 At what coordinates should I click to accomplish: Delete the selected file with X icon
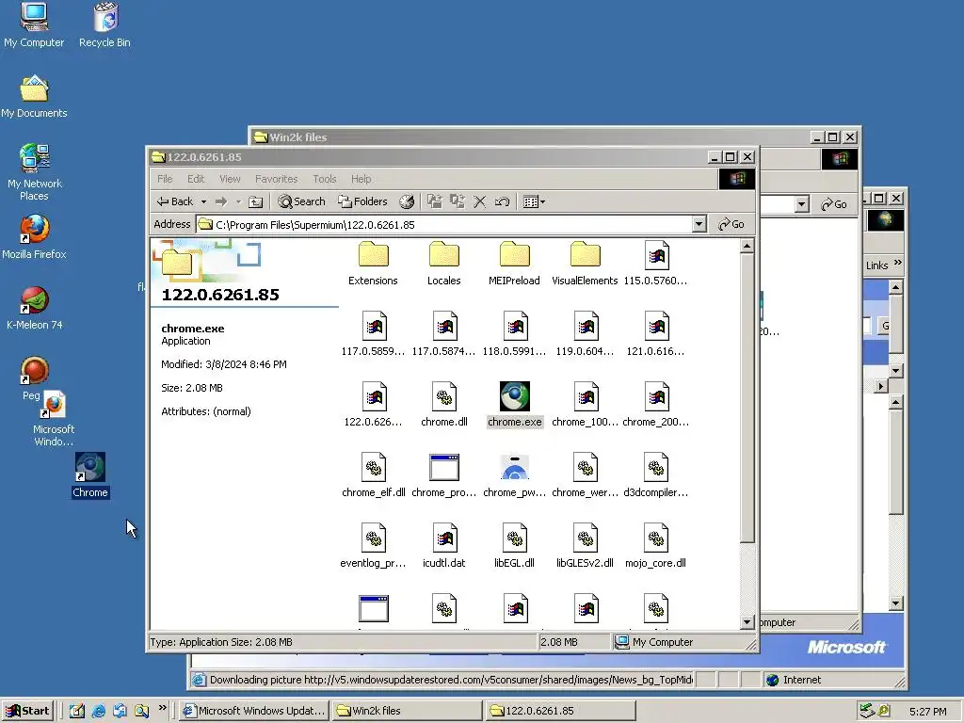479,201
